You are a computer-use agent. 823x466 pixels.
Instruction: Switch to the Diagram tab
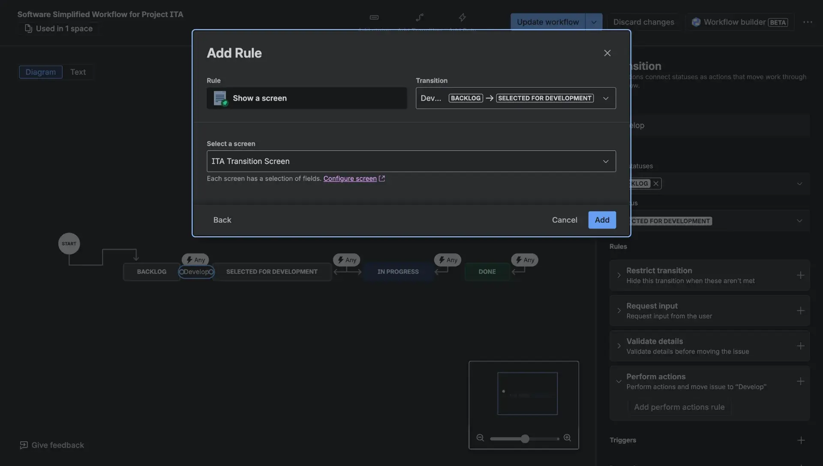pos(41,72)
